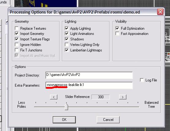Enable Ignore Hidden checkbox
This screenshot has height=131, width=170.
coord(17,44)
